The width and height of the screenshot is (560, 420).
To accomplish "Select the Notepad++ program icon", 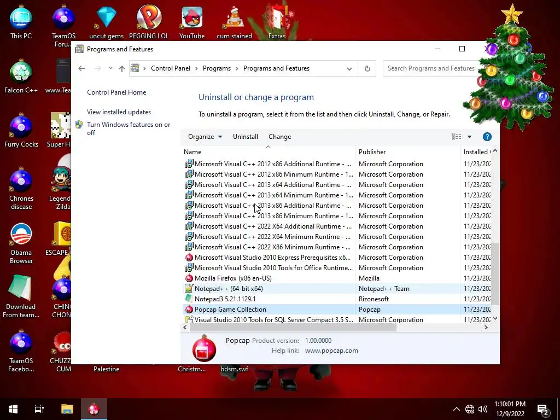I will pos(189,289).
